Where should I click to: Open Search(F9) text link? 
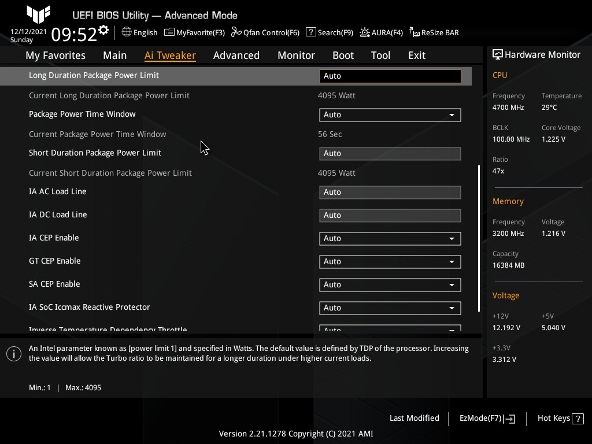(335, 32)
